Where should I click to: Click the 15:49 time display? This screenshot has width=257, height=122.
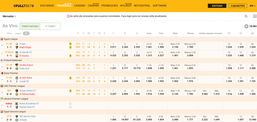253,26
